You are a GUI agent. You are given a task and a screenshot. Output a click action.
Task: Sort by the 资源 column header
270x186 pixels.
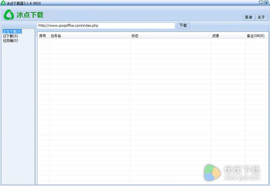tap(228, 36)
